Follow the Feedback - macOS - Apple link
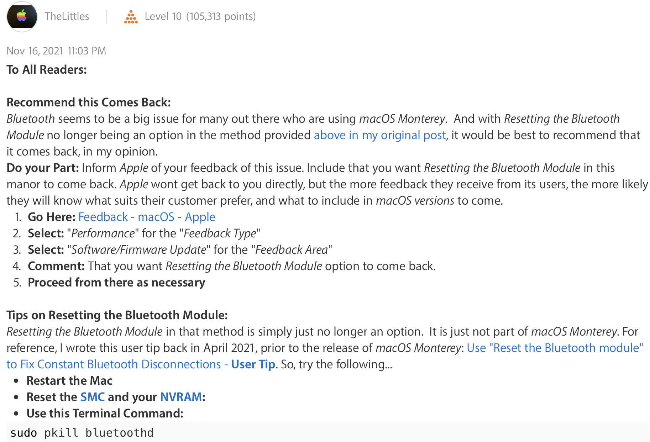Viewport: 650px width, 442px height. click(x=147, y=217)
